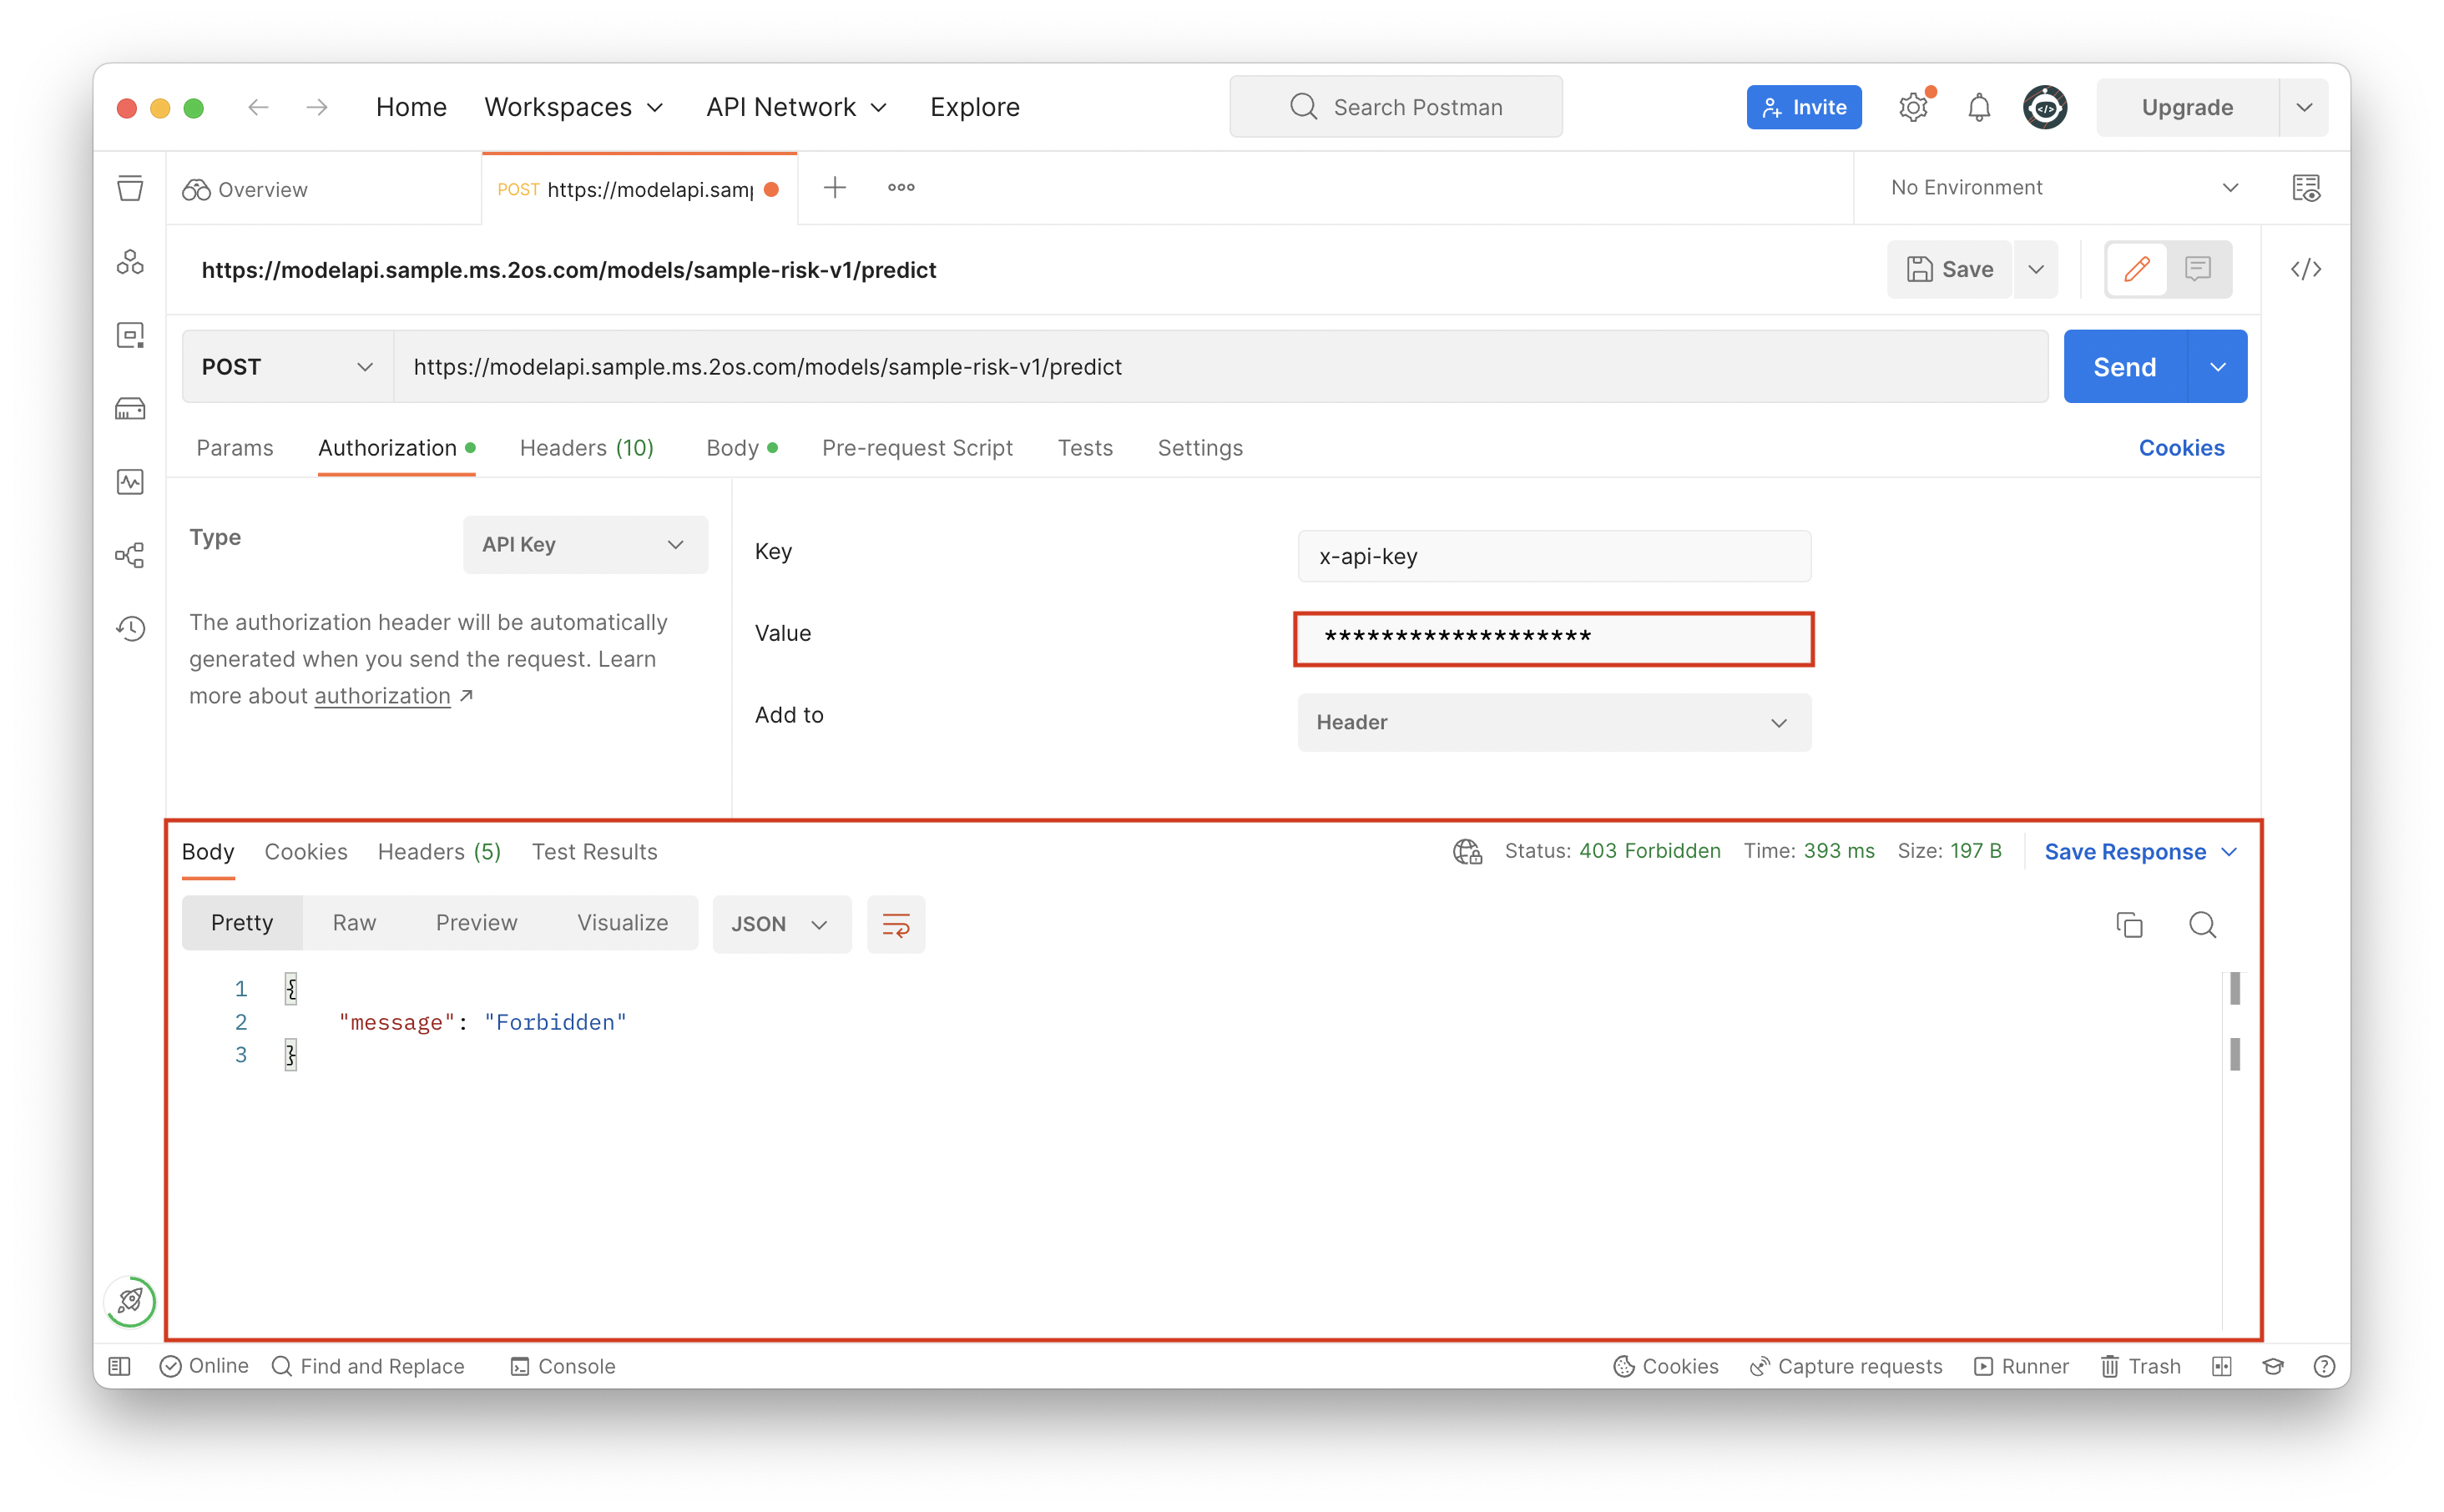This screenshot has height=1512, width=2444.
Task: Open the Collections sidebar panel
Action: click(x=130, y=188)
